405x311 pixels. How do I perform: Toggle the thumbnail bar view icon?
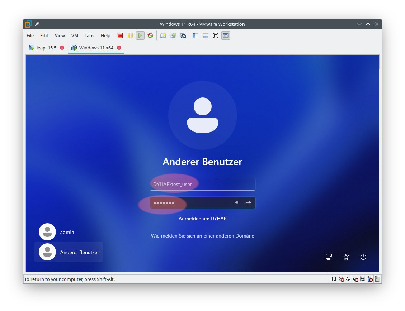(206, 35)
